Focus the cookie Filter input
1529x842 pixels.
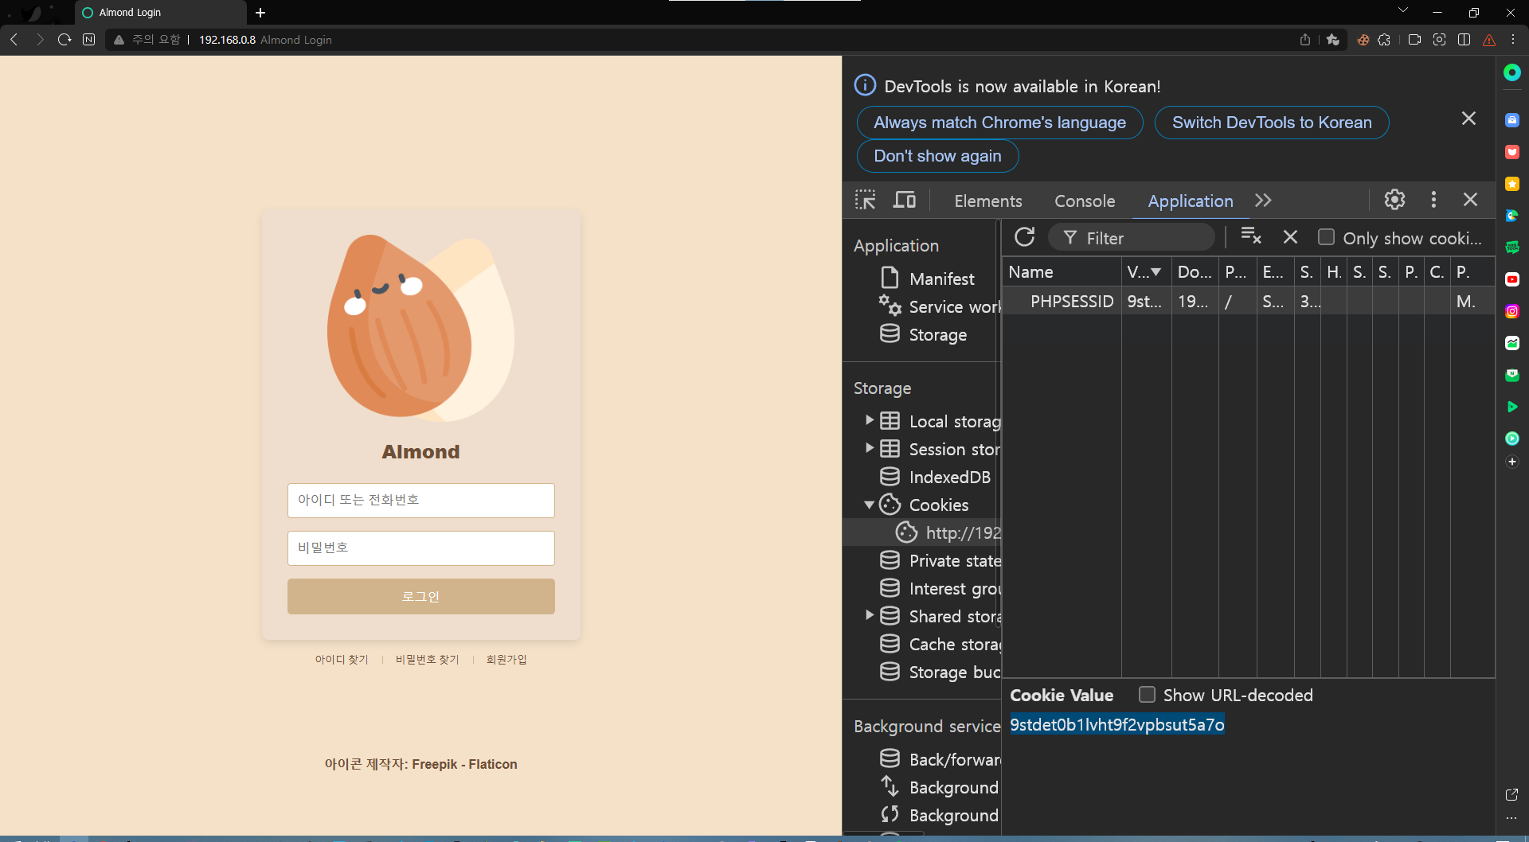coord(1132,238)
